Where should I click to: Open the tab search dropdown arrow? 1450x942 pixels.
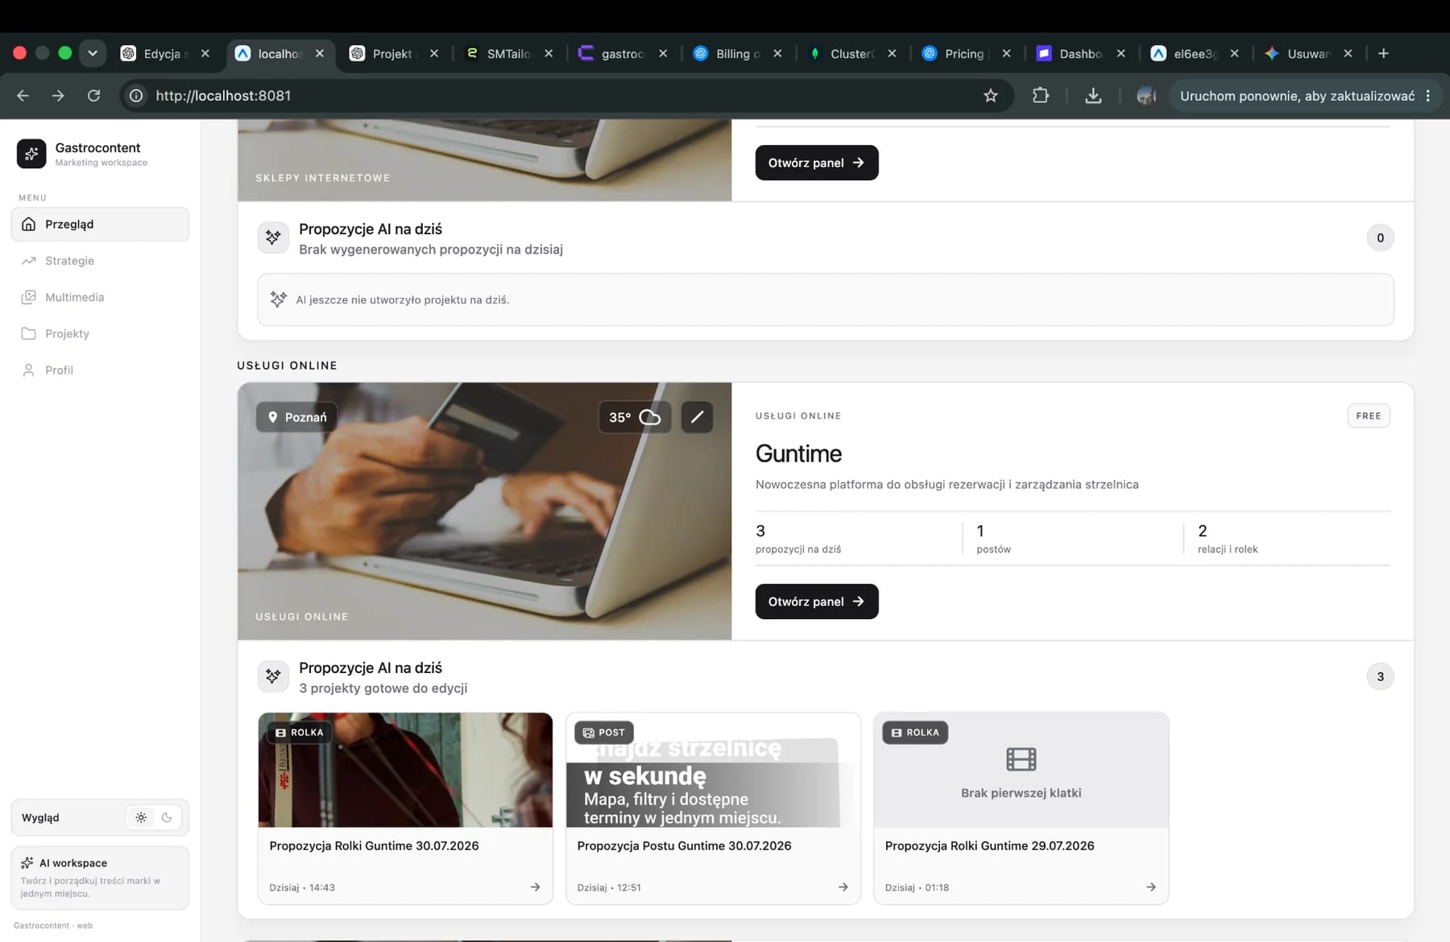click(x=93, y=53)
